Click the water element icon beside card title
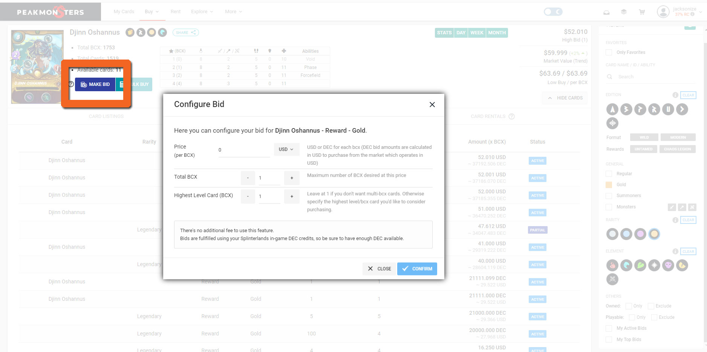This screenshot has width=707, height=352. [x=162, y=32]
